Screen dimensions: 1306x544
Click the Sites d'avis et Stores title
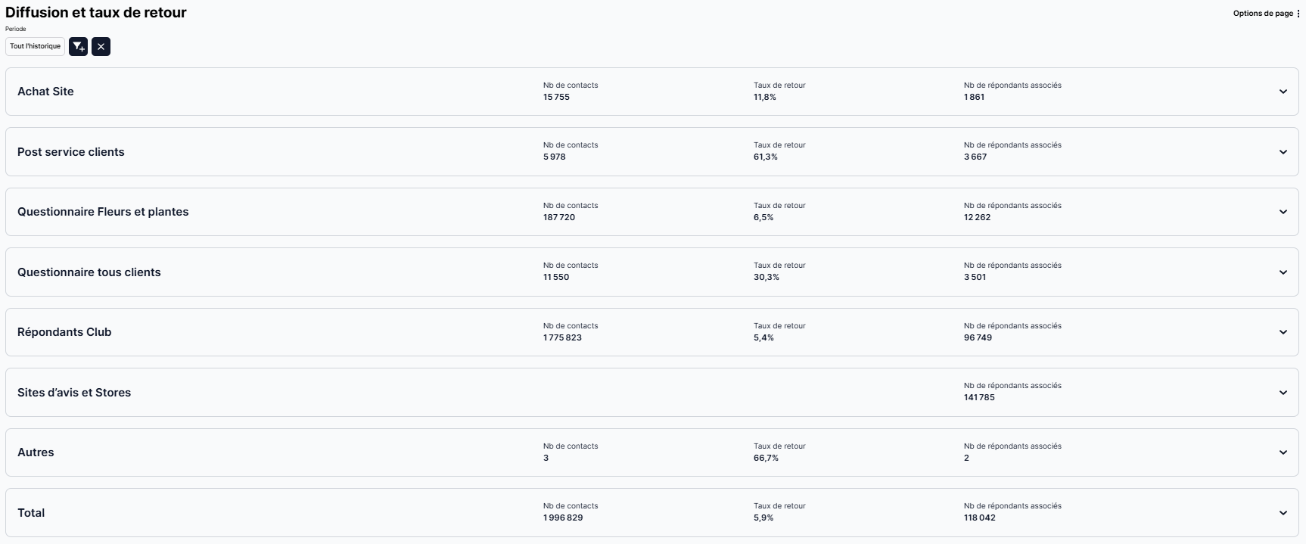click(x=74, y=393)
